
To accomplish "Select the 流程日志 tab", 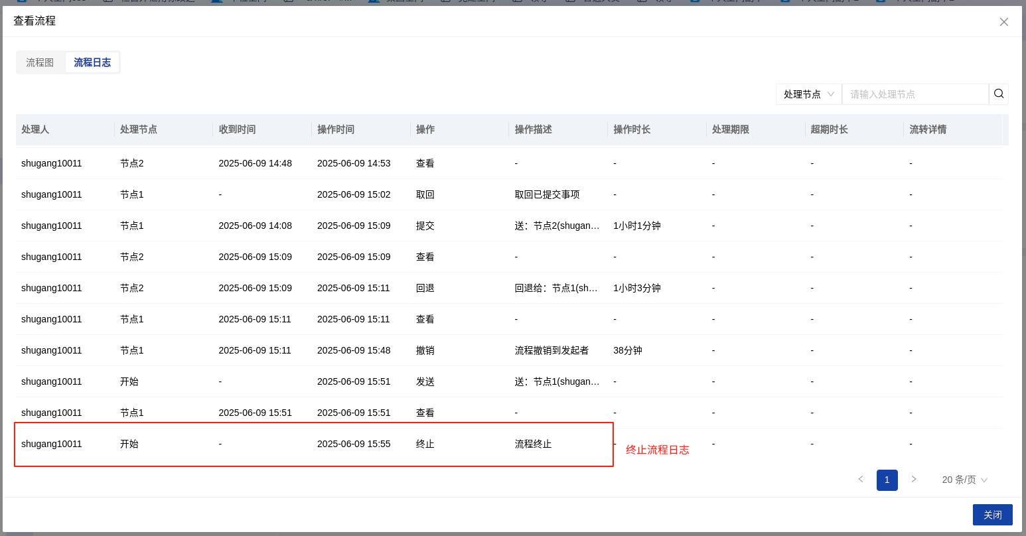I will click(92, 62).
